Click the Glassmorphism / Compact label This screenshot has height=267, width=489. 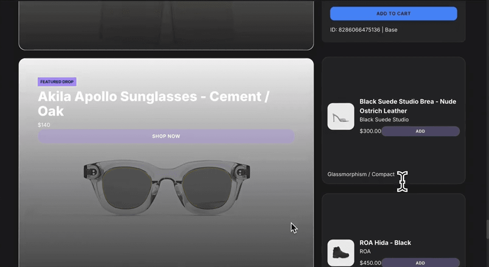(x=361, y=174)
